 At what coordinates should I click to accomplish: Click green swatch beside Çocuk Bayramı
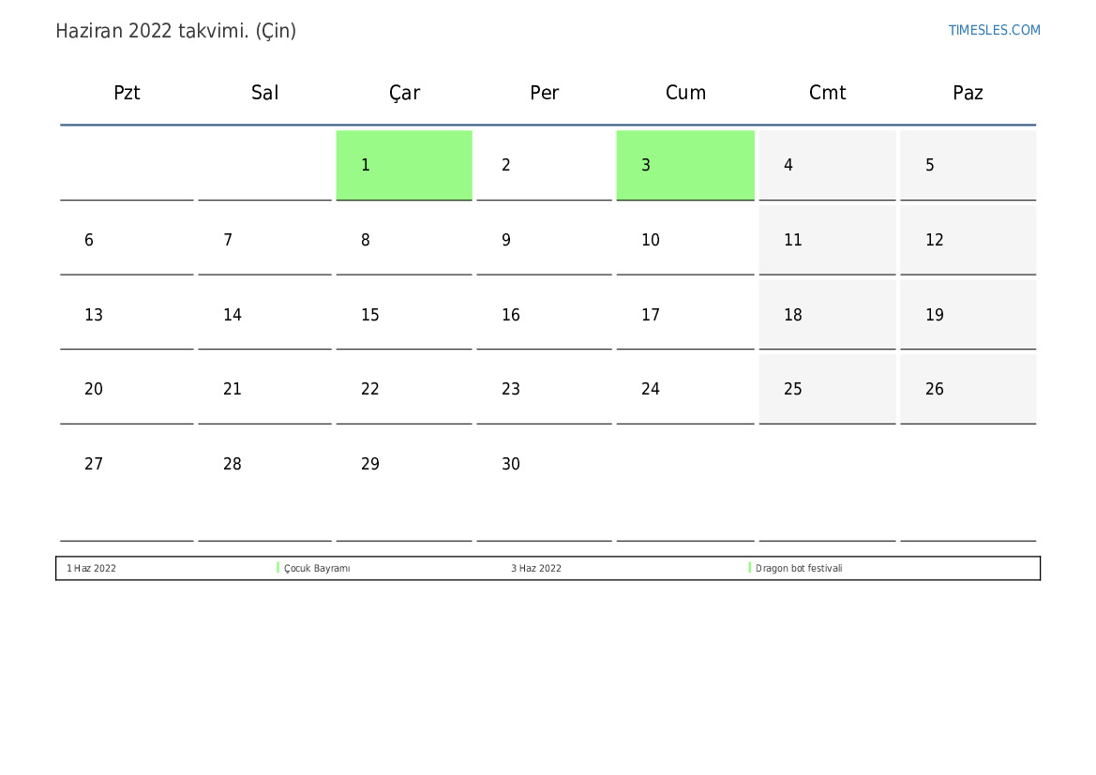click(278, 568)
